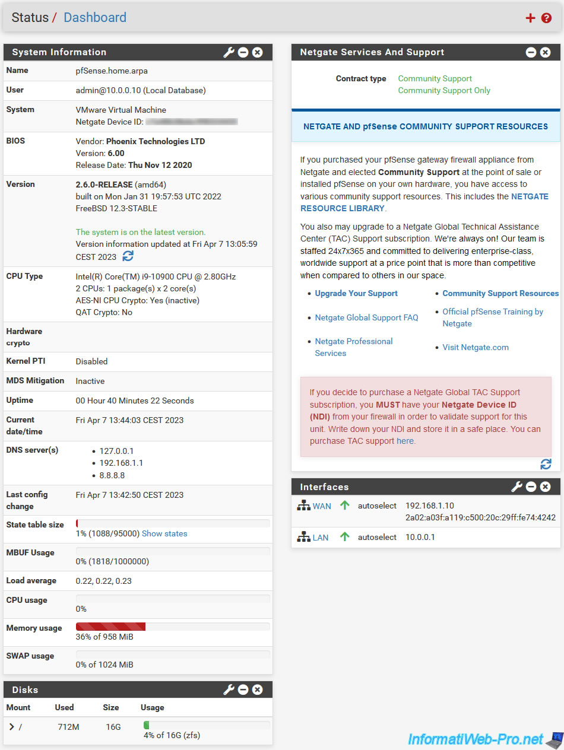This screenshot has height=750, width=564.
Task: Refresh the Netgate support widget content
Action: 546,464
